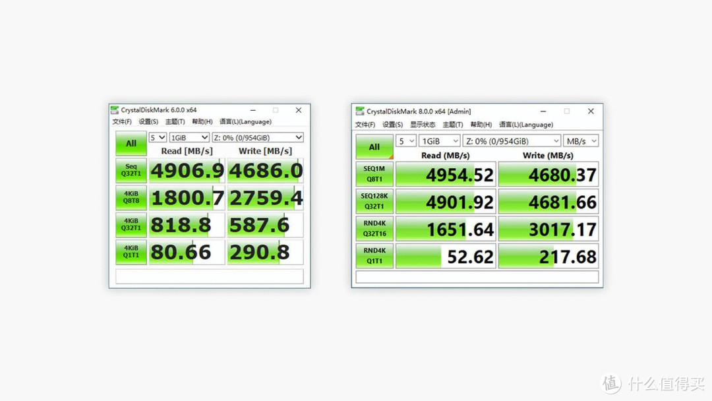Open the 主题(T) menu in CrystalDiskMark 6
The height and width of the screenshot is (401, 712).
pos(174,122)
